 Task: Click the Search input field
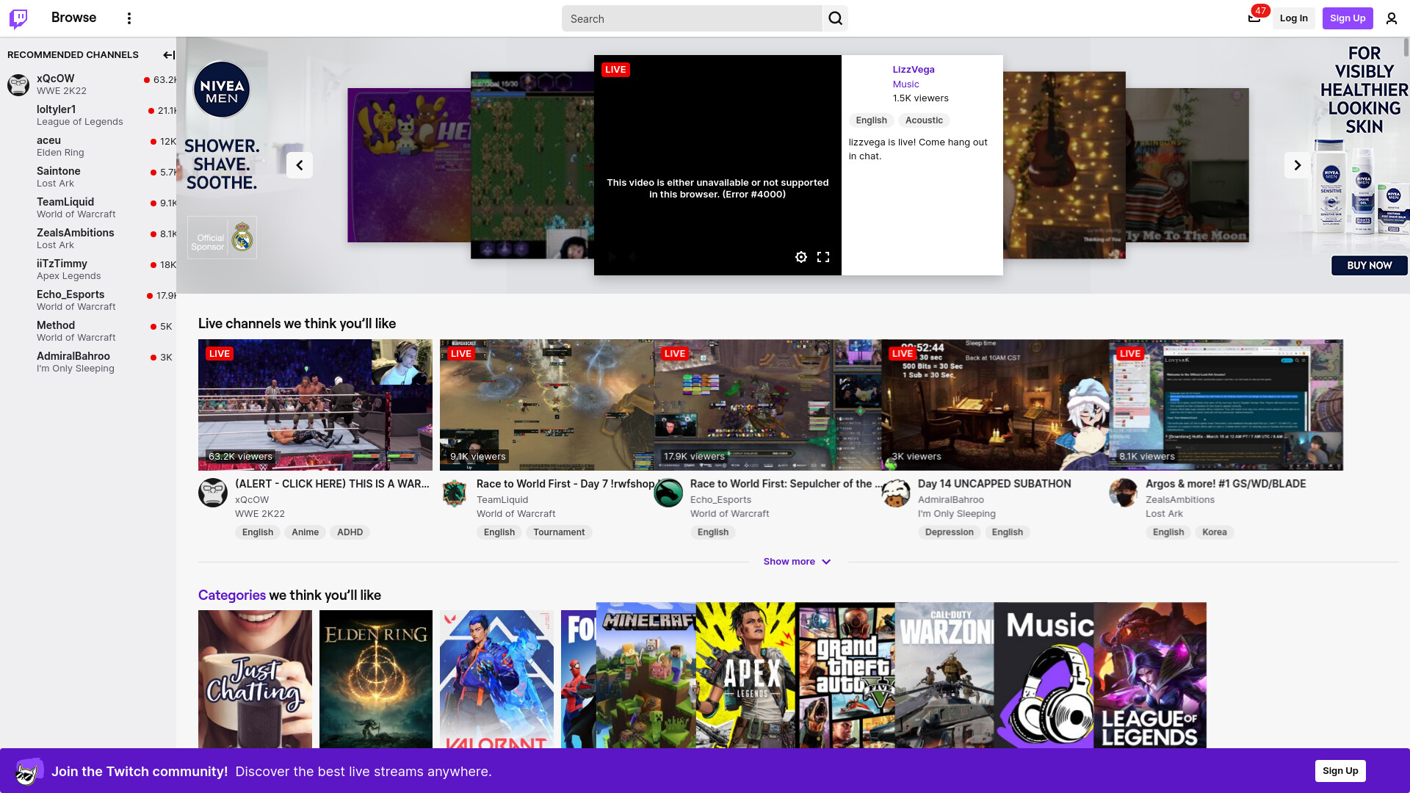click(692, 18)
